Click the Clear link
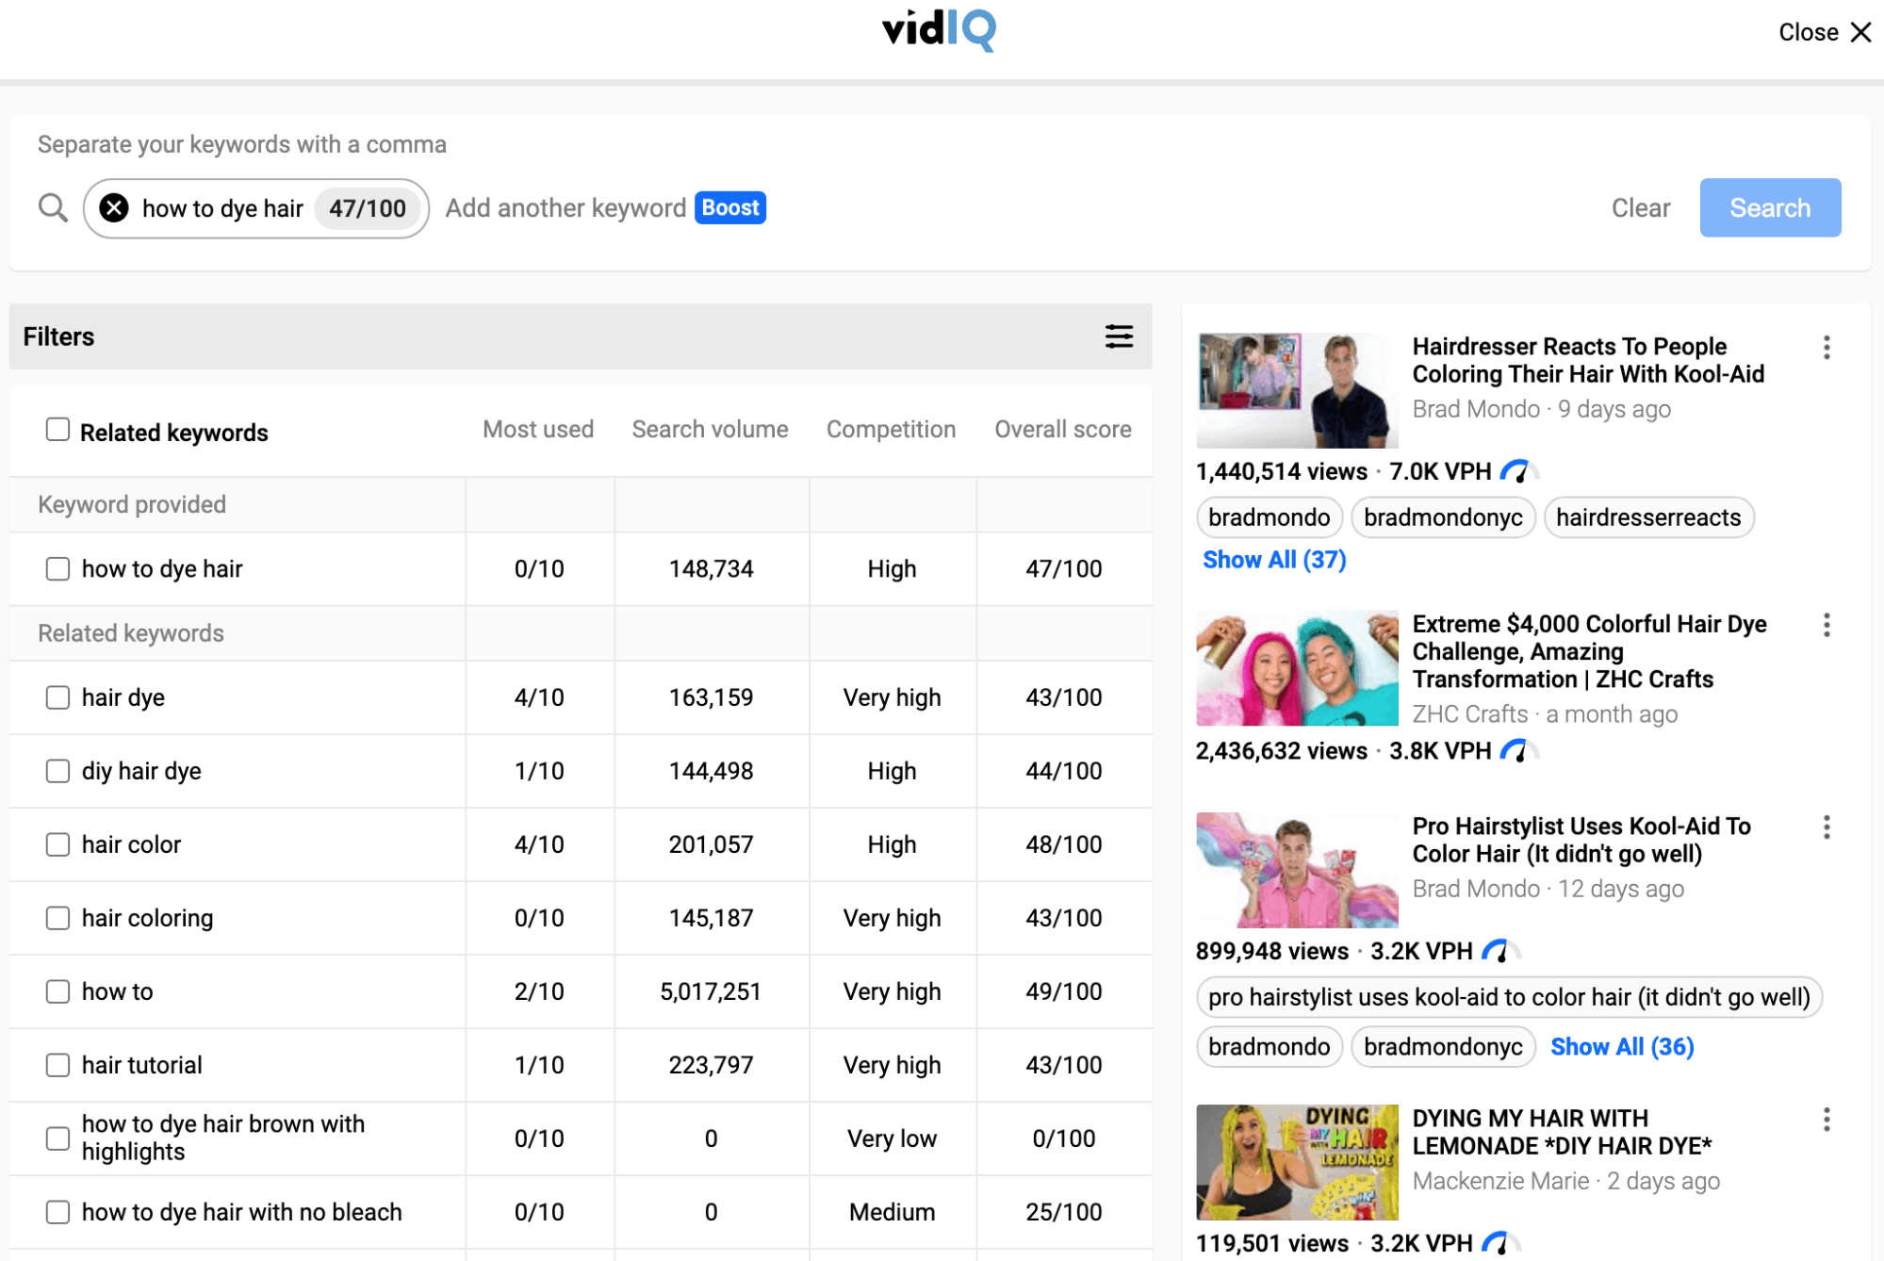 1640,207
